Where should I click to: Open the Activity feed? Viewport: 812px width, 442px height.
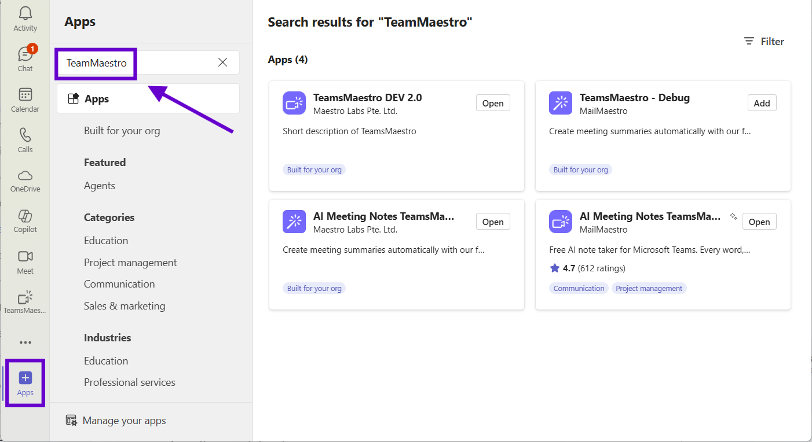click(25, 19)
